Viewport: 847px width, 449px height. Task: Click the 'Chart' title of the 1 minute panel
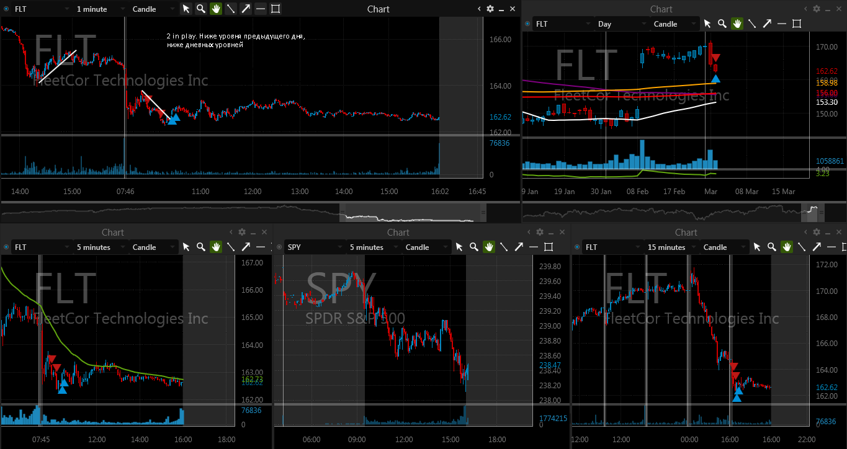click(x=379, y=9)
